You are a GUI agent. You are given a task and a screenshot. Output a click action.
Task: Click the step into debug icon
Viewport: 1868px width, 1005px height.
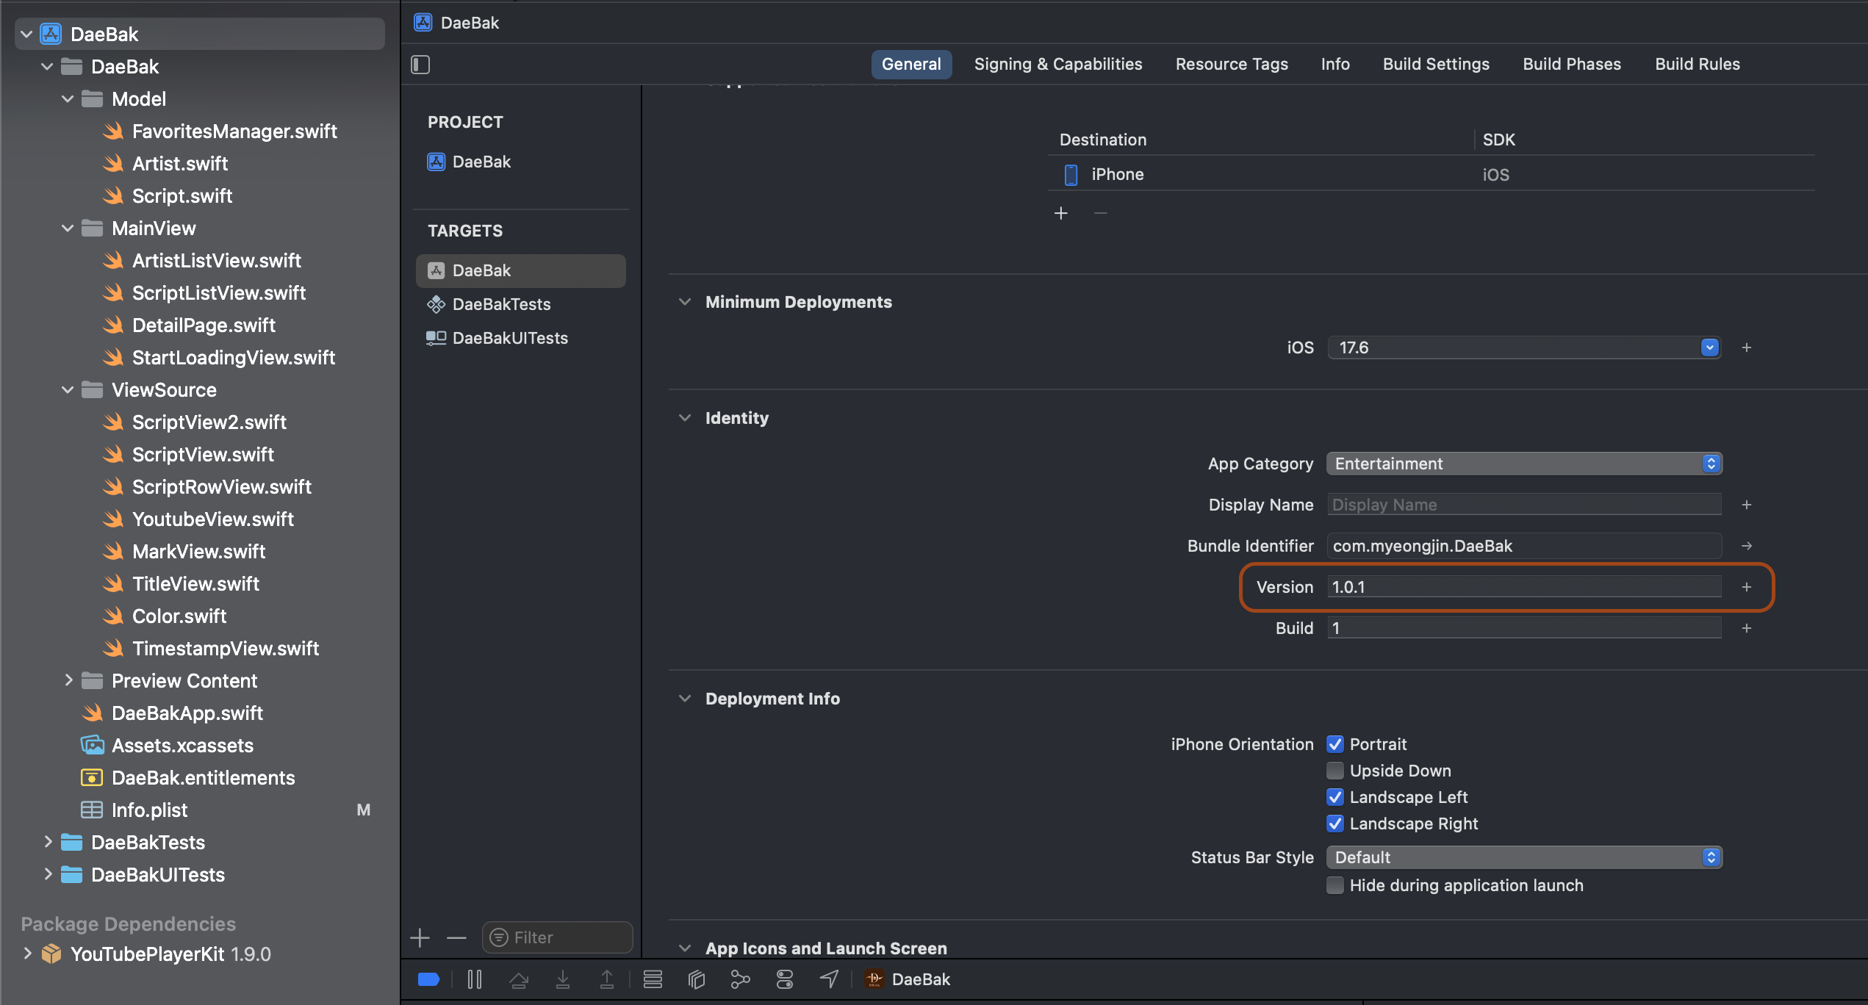point(563,979)
